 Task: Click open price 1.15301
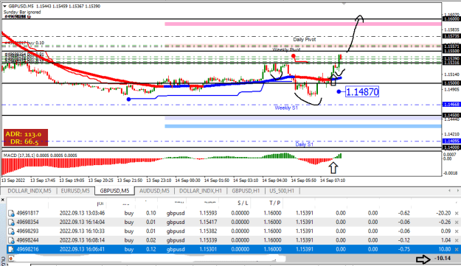pos(208,250)
